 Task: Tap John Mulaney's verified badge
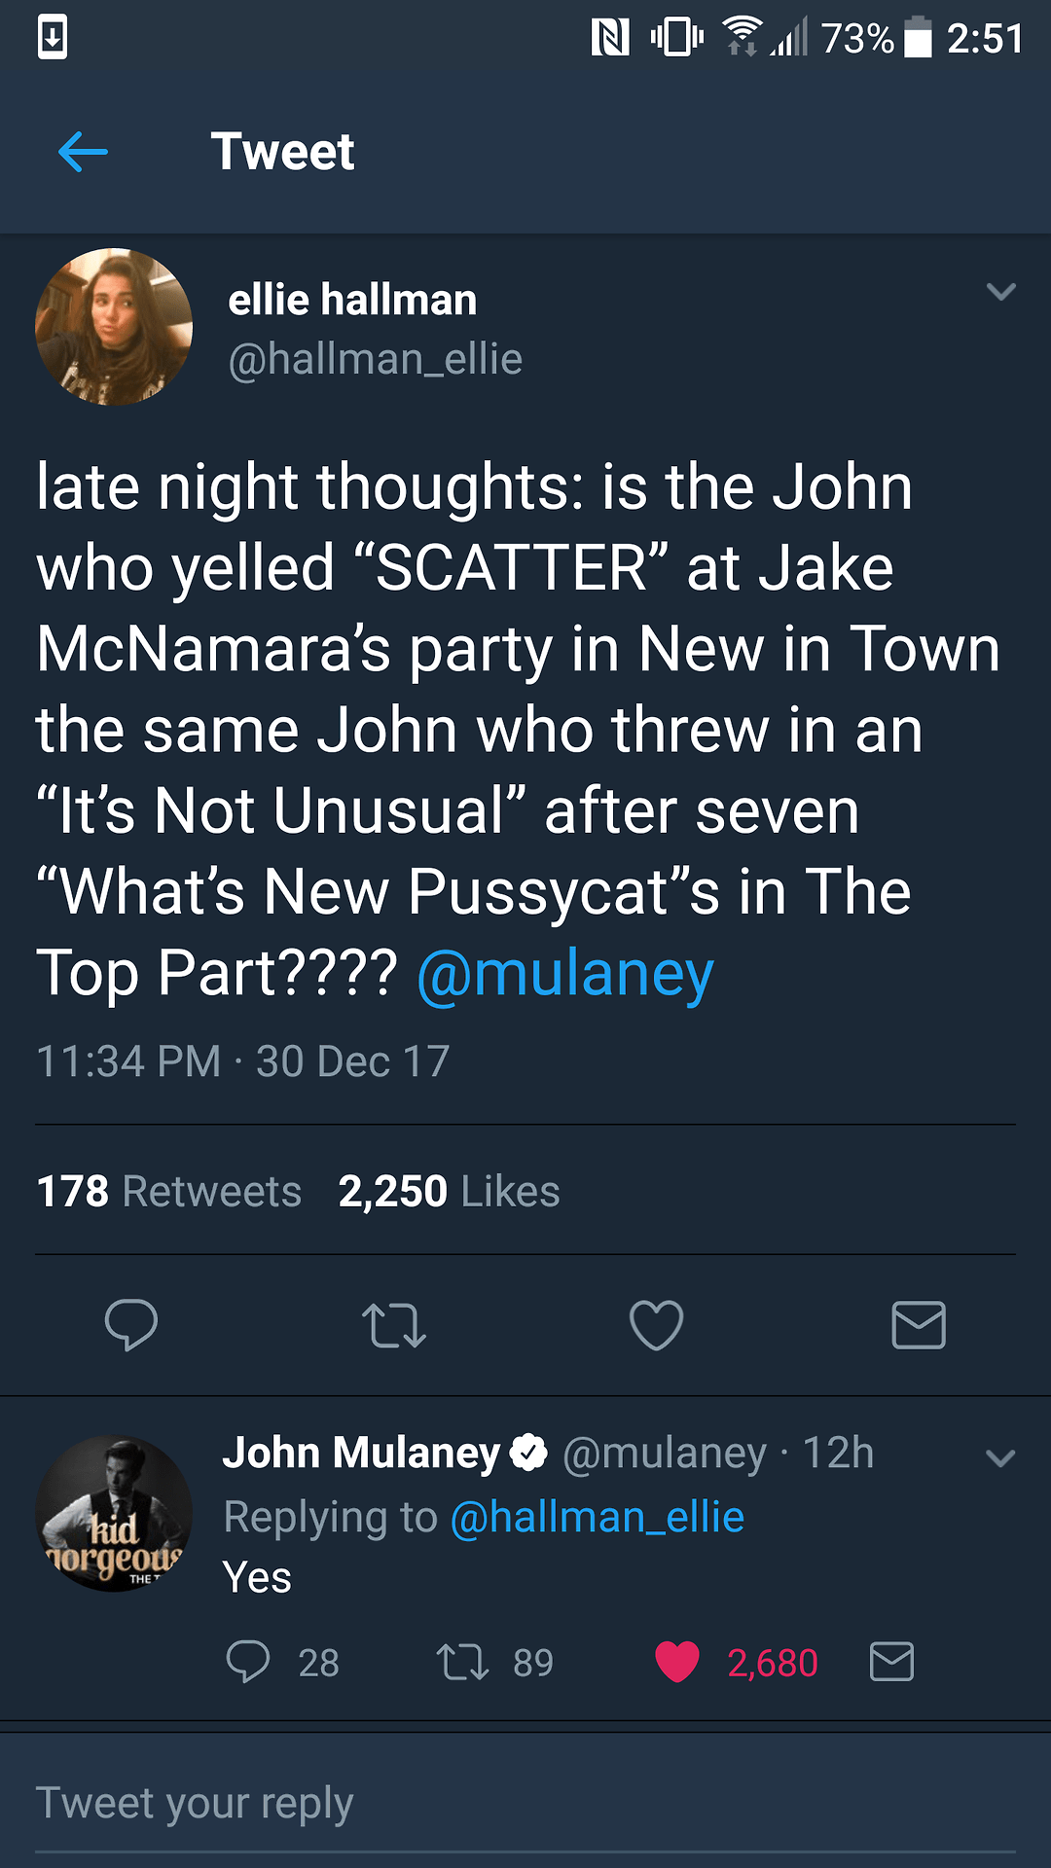pyautogui.click(x=529, y=1454)
